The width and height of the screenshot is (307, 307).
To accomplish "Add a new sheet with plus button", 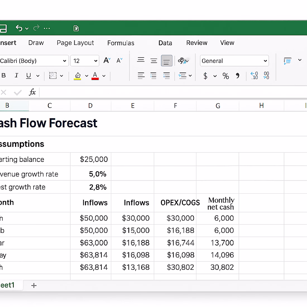I will point(34,286).
